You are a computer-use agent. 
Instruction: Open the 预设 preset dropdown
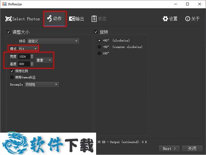[53, 41]
